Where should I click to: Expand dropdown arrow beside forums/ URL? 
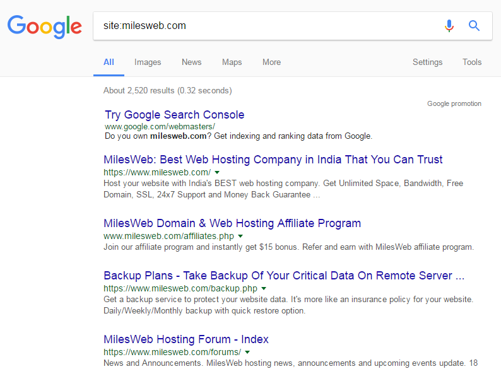247,352
